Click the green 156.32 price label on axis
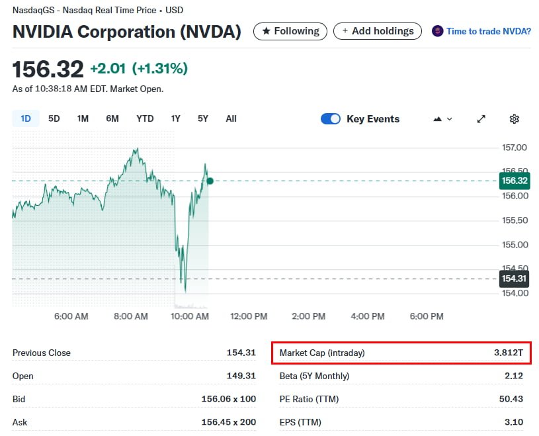The width and height of the screenshot is (539, 436). [x=515, y=181]
